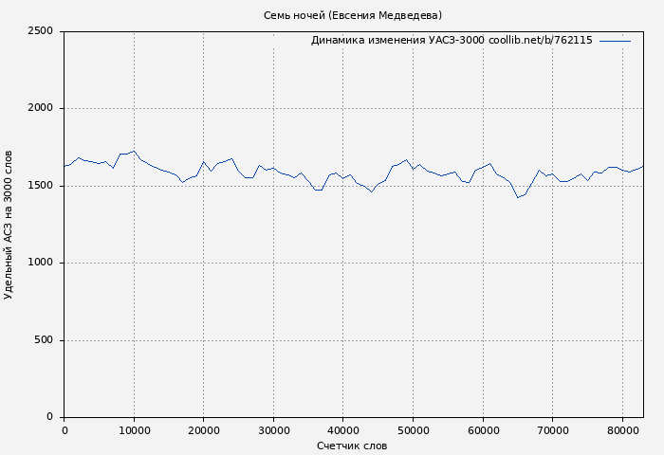
Task: Click the 40000 tick label on the x-axis
Action: click(343, 431)
